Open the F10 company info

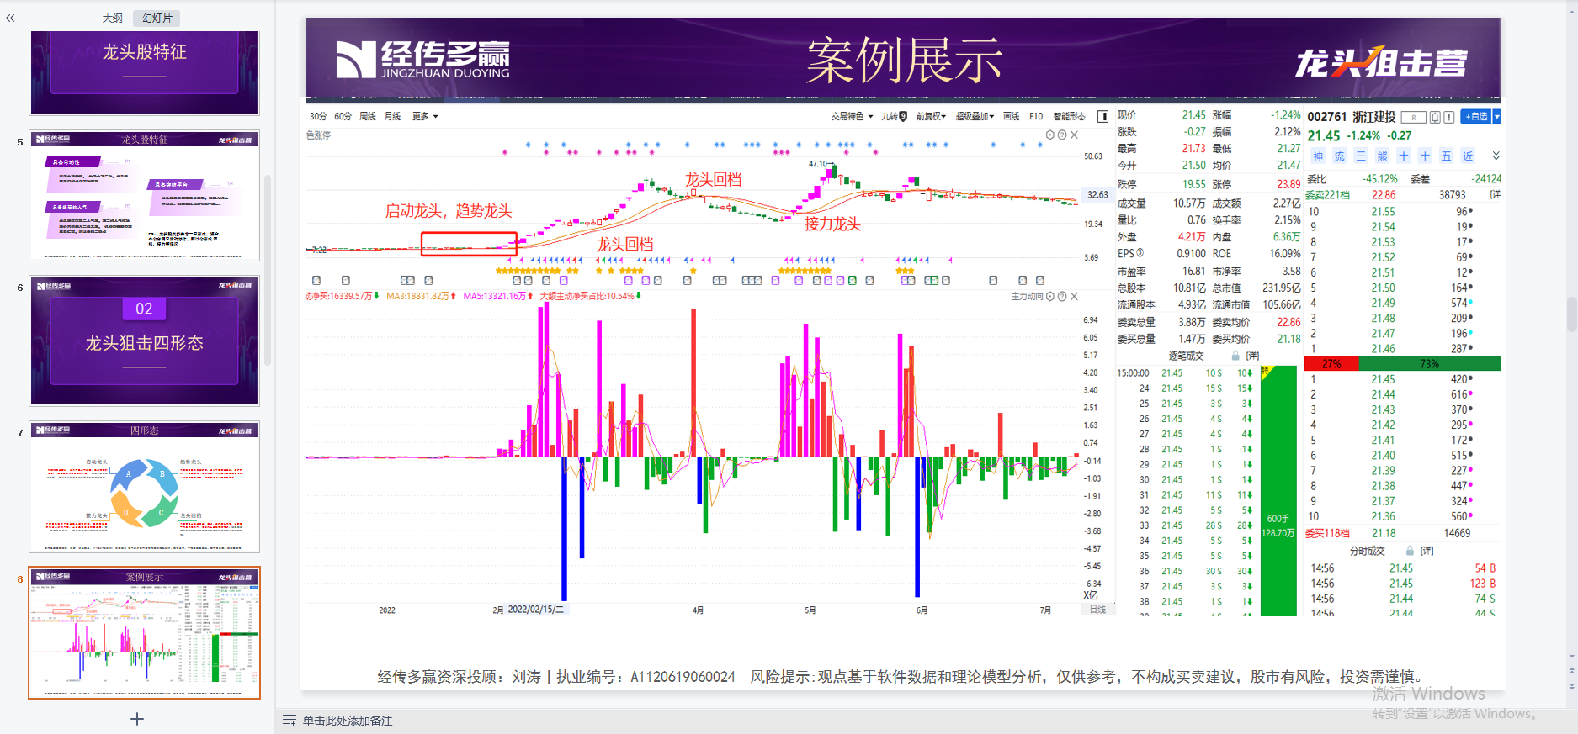[1036, 116]
